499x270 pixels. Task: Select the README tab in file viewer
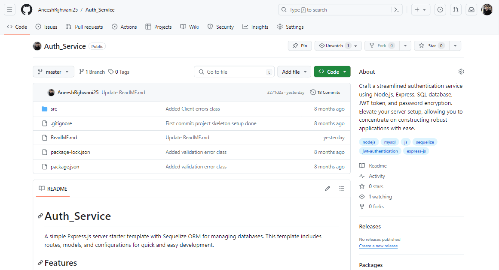pyautogui.click(x=53, y=189)
